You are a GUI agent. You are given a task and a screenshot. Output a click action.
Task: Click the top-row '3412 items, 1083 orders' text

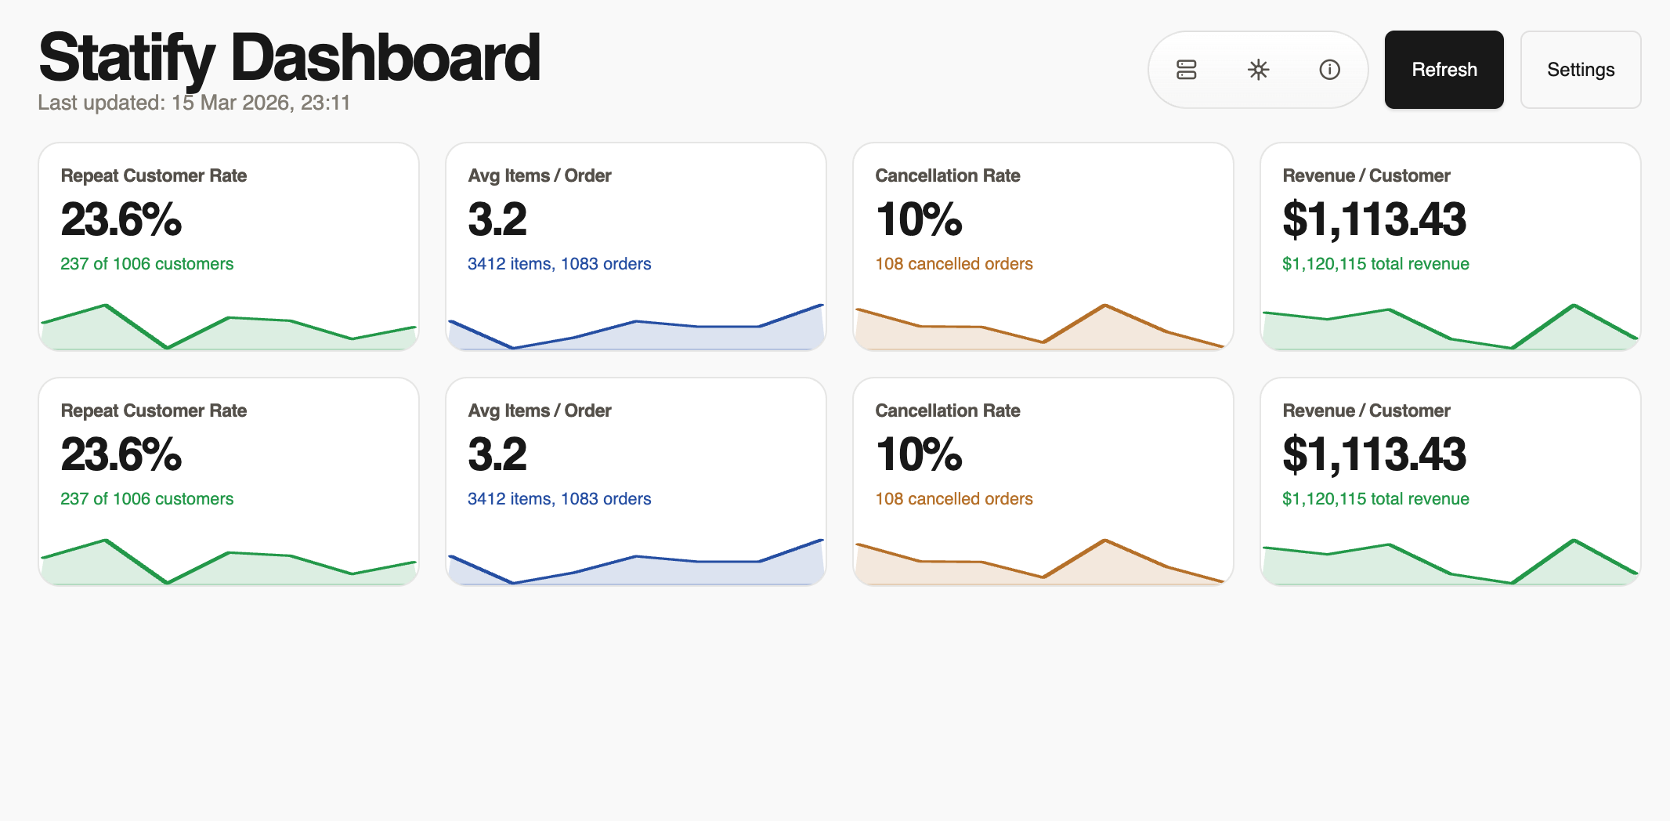point(559,264)
